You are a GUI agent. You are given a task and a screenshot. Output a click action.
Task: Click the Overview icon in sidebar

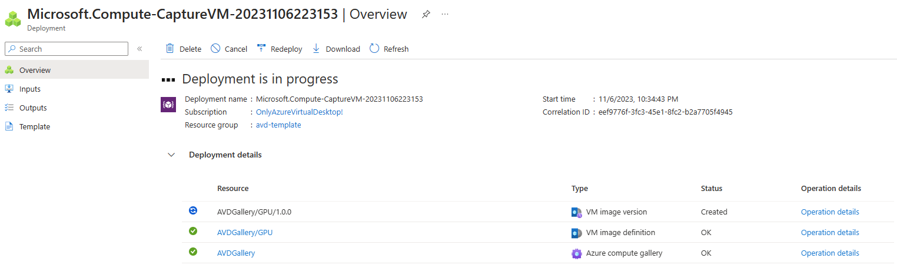(x=9, y=70)
